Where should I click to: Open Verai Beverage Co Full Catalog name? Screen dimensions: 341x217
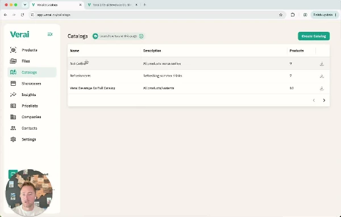93,88
